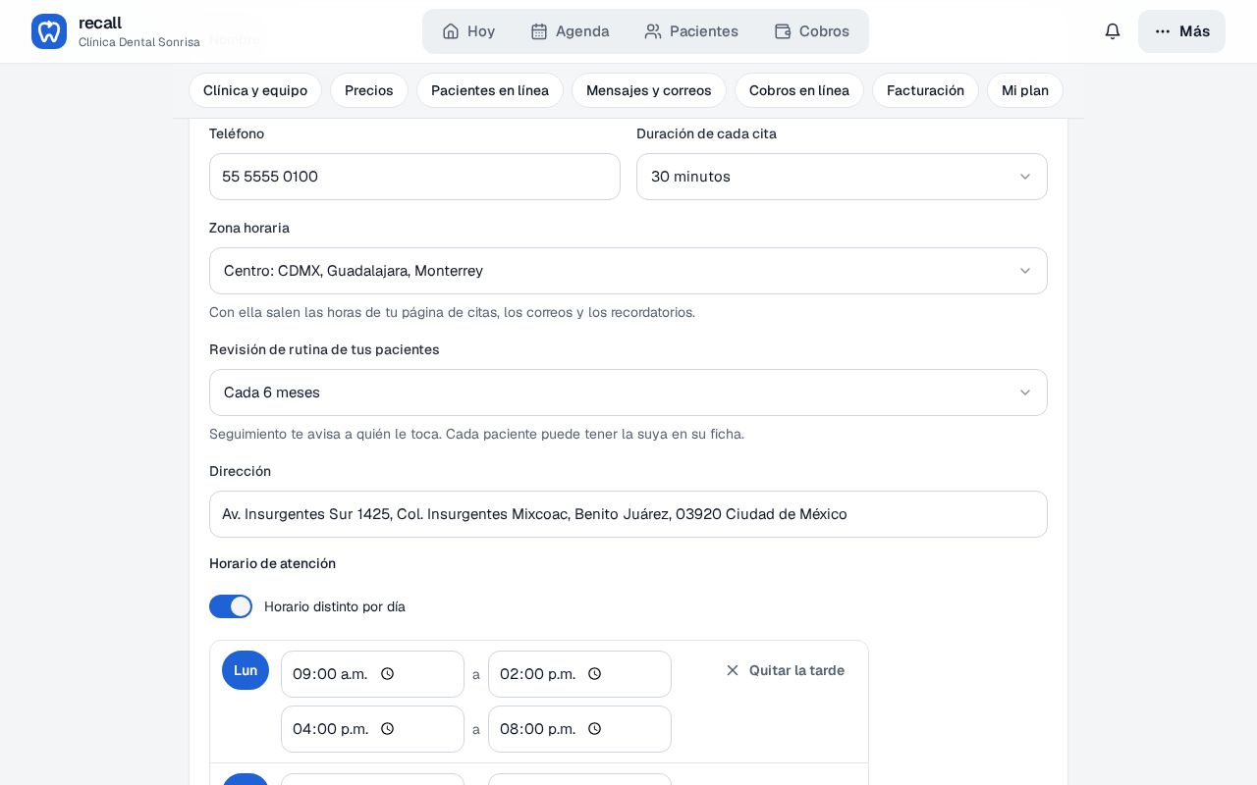Go to Hoy tab
Viewport: 1257px width, 785px height.
[x=468, y=31]
